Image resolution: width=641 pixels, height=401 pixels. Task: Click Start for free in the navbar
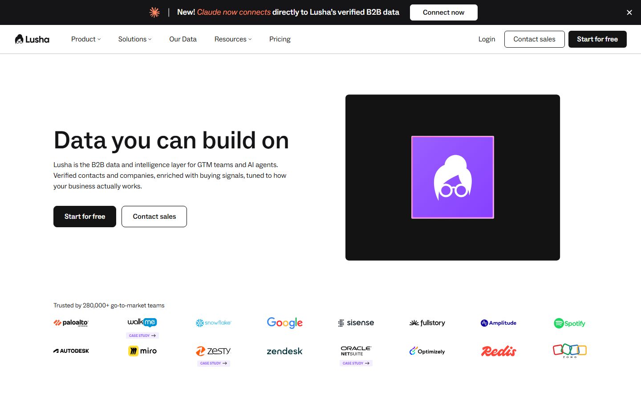coord(597,39)
